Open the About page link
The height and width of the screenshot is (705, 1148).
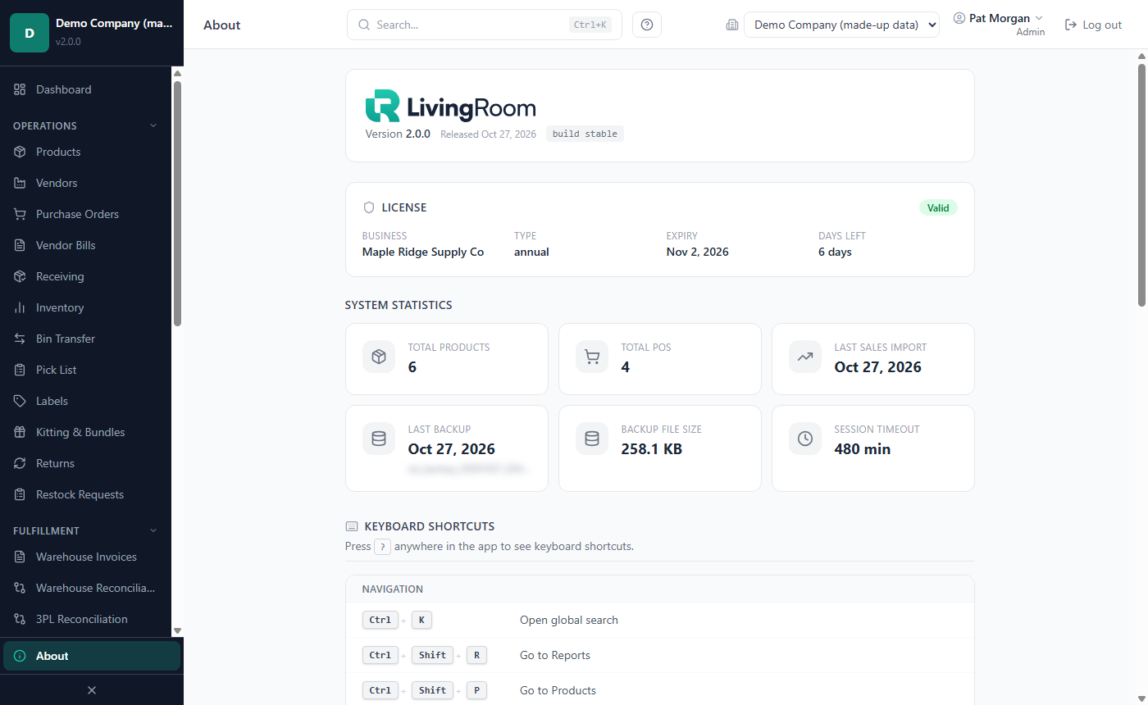pyautogui.click(x=92, y=656)
